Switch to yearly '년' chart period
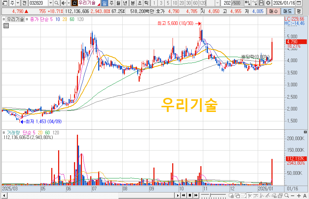 [x=125, y=3]
